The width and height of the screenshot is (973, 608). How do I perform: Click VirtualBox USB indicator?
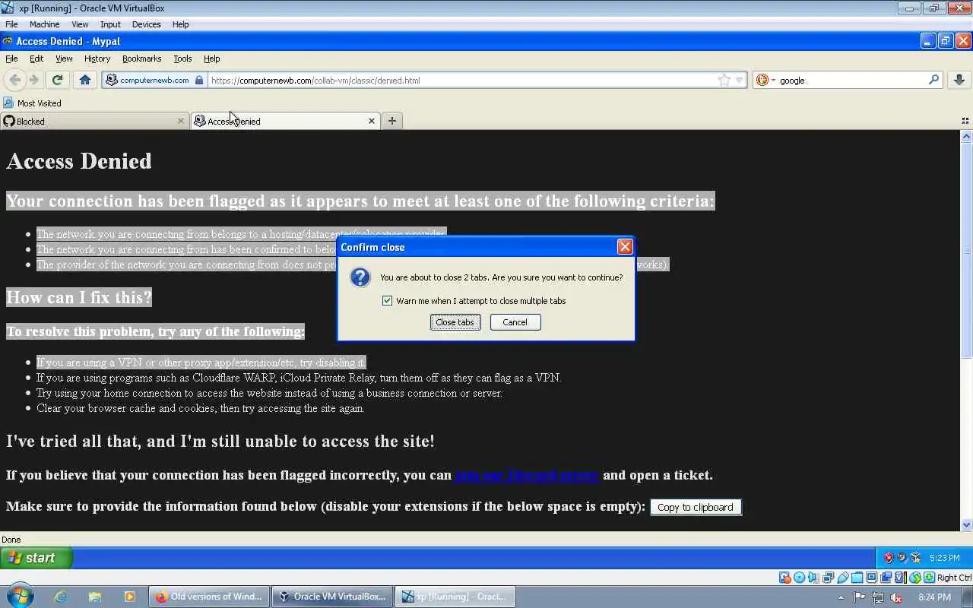point(842,578)
